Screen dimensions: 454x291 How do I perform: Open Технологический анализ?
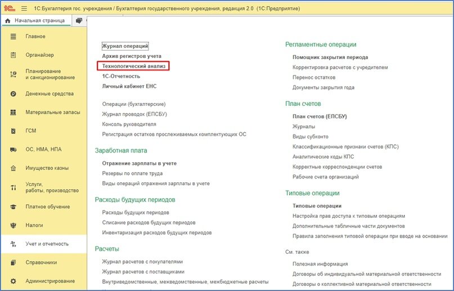[134, 66]
